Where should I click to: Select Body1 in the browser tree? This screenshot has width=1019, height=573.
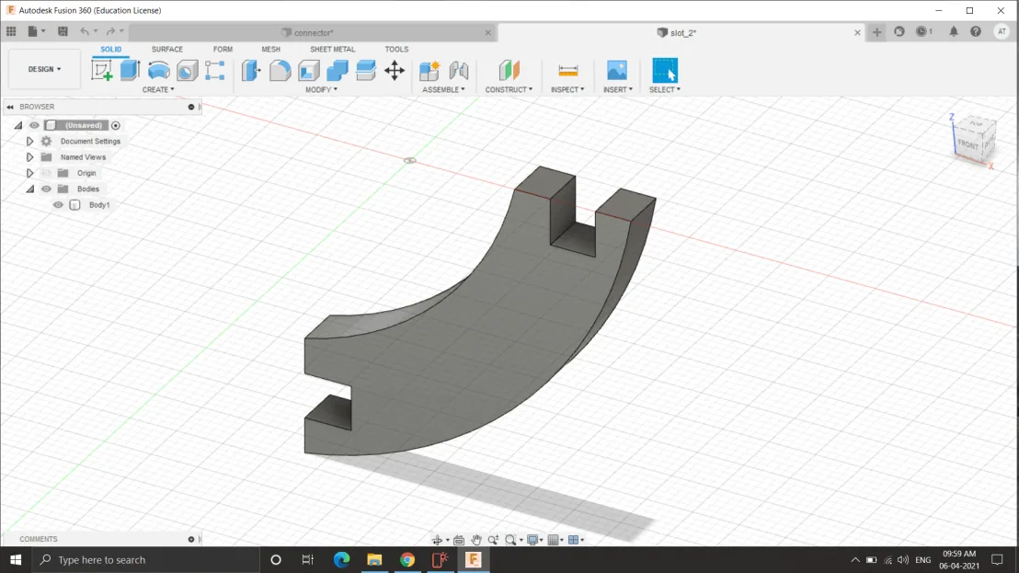point(98,204)
